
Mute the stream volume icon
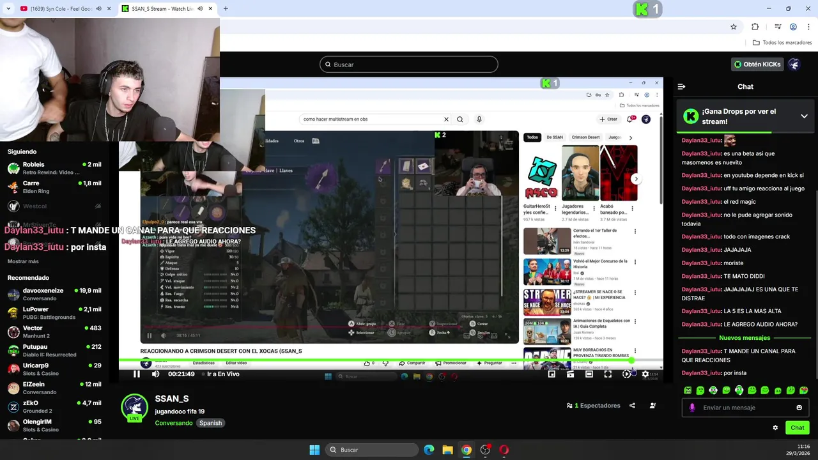(155, 374)
